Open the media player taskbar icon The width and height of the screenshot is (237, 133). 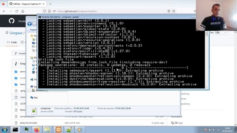80,130
